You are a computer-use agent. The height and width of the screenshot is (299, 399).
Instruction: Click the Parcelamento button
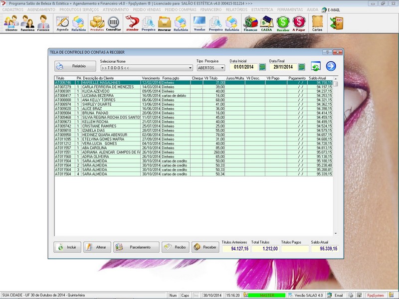point(136,247)
